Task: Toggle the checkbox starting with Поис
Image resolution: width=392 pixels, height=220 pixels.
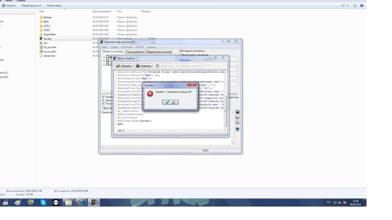Action: [x=103, y=104]
